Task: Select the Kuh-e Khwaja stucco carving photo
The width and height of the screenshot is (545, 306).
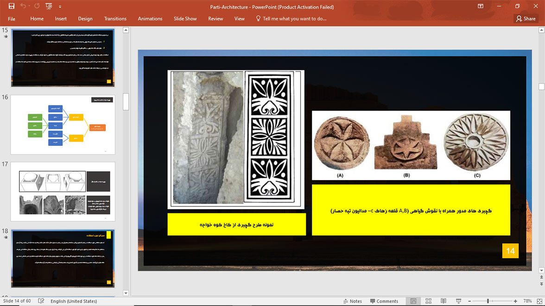Action: pyautogui.click(x=208, y=137)
